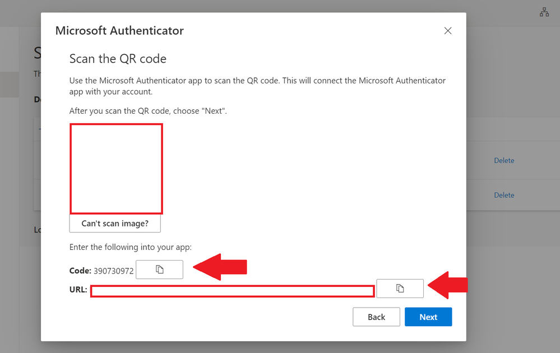Proceed by clicking Next
Viewport: 560px width, 353px height.
click(x=428, y=317)
